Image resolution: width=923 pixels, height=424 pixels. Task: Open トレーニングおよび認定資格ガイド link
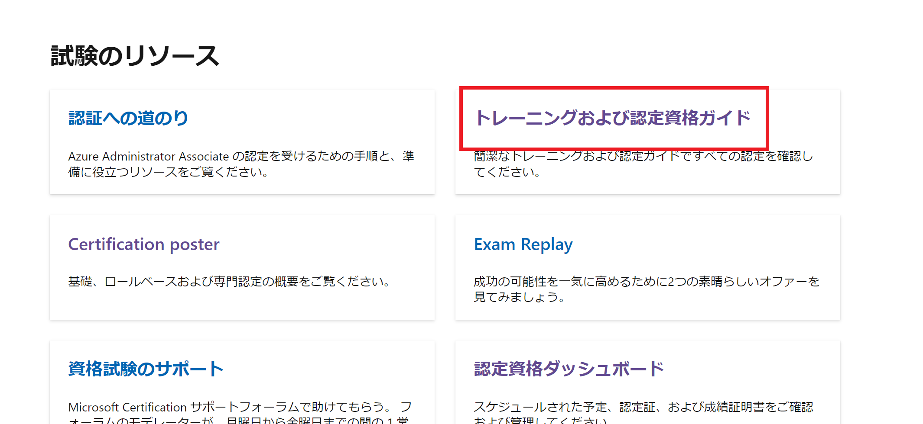[612, 118]
